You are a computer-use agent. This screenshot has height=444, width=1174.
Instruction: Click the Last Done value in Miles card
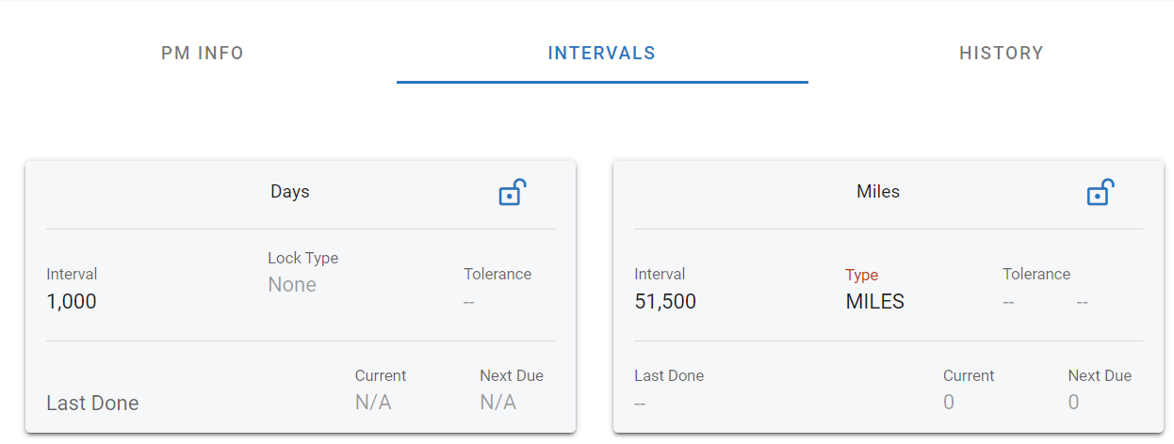[640, 403]
